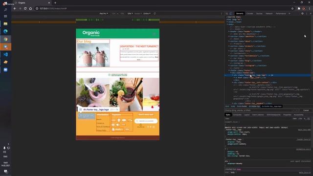Toggle the inspect element picker in DevTools

pos(227,14)
